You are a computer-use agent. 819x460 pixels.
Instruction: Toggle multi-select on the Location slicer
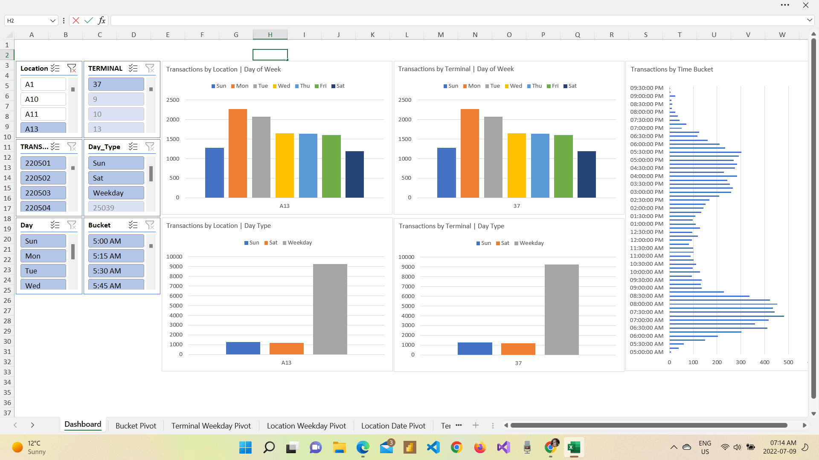tap(55, 68)
